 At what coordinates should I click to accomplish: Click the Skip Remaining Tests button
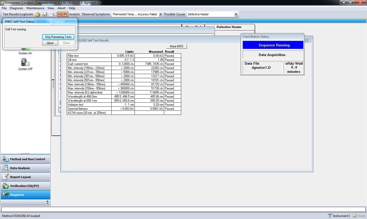(x=58, y=37)
